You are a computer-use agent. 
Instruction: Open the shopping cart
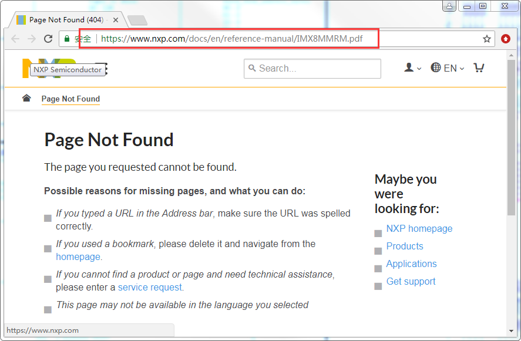479,68
